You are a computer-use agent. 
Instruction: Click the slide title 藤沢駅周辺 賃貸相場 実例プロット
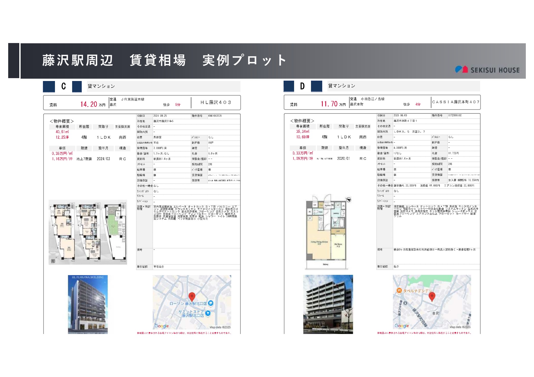164,60
